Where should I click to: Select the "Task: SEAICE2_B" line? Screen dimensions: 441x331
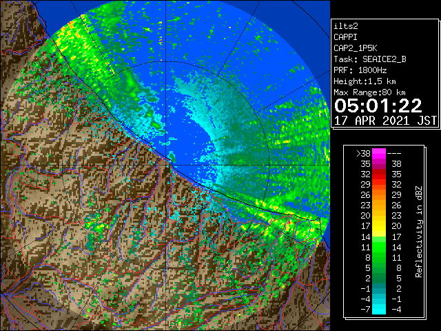coord(370,59)
